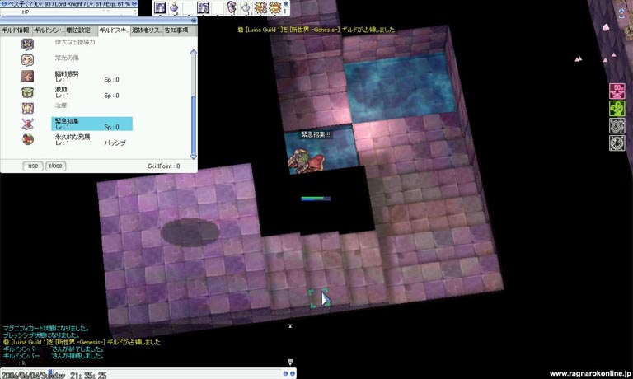Screen dimensions: 633x379
Task: Select the 栄光の傷 guild skill icon
Action: [x=27, y=60]
